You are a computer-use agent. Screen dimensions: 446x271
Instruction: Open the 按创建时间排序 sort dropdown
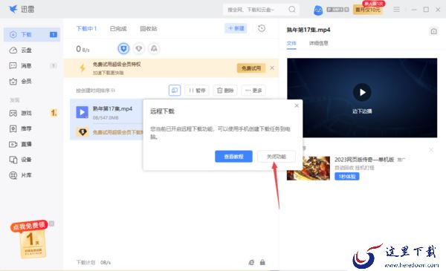95,91
